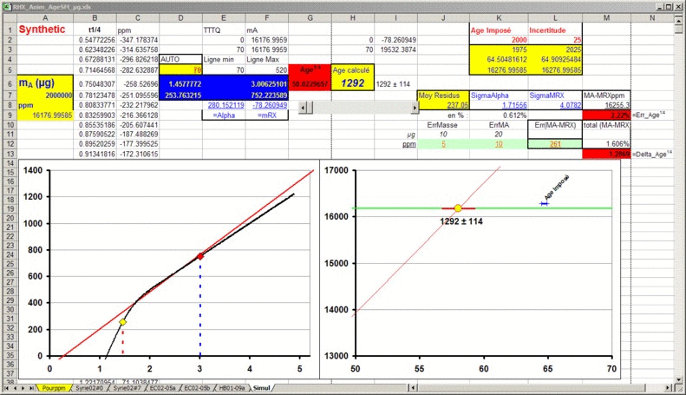Click the MA-MRXppm value 16255.3
686x395 pixels.
[606, 105]
